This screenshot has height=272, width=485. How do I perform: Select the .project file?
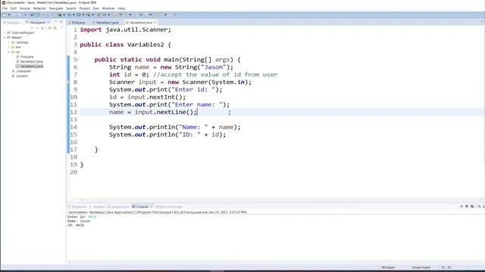22,76
